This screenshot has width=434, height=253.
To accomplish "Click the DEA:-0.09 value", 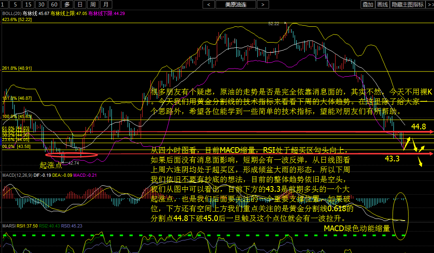I will coord(62,175).
